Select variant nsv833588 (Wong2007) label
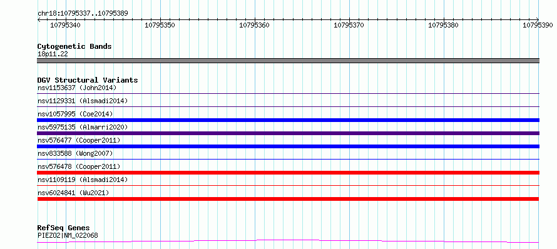Screen dimensions: 557x249 click(75, 153)
